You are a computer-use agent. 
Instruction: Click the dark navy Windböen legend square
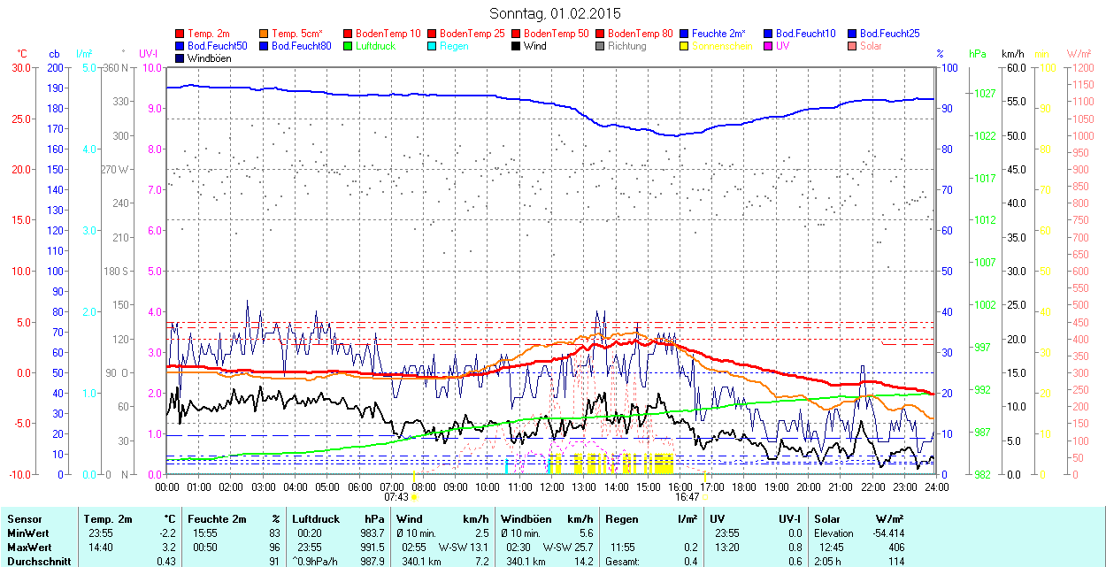pos(180,58)
